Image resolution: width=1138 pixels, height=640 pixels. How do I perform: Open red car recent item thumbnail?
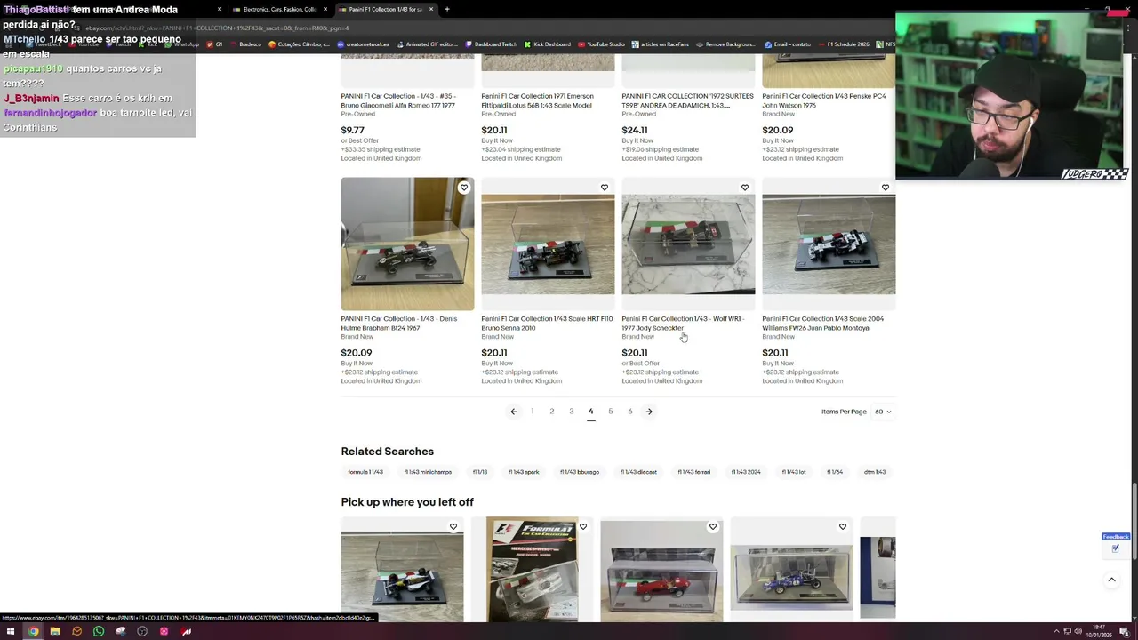pos(661,570)
